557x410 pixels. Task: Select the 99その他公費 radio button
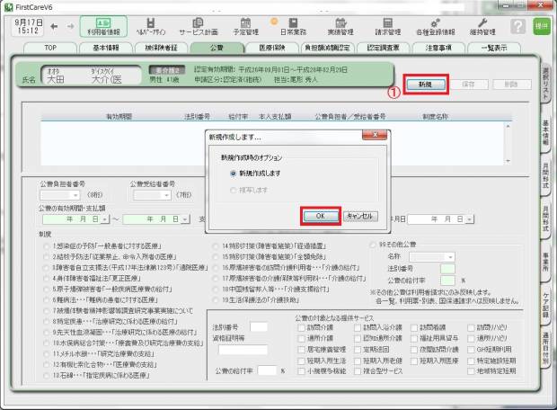pyautogui.click(x=375, y=244)
